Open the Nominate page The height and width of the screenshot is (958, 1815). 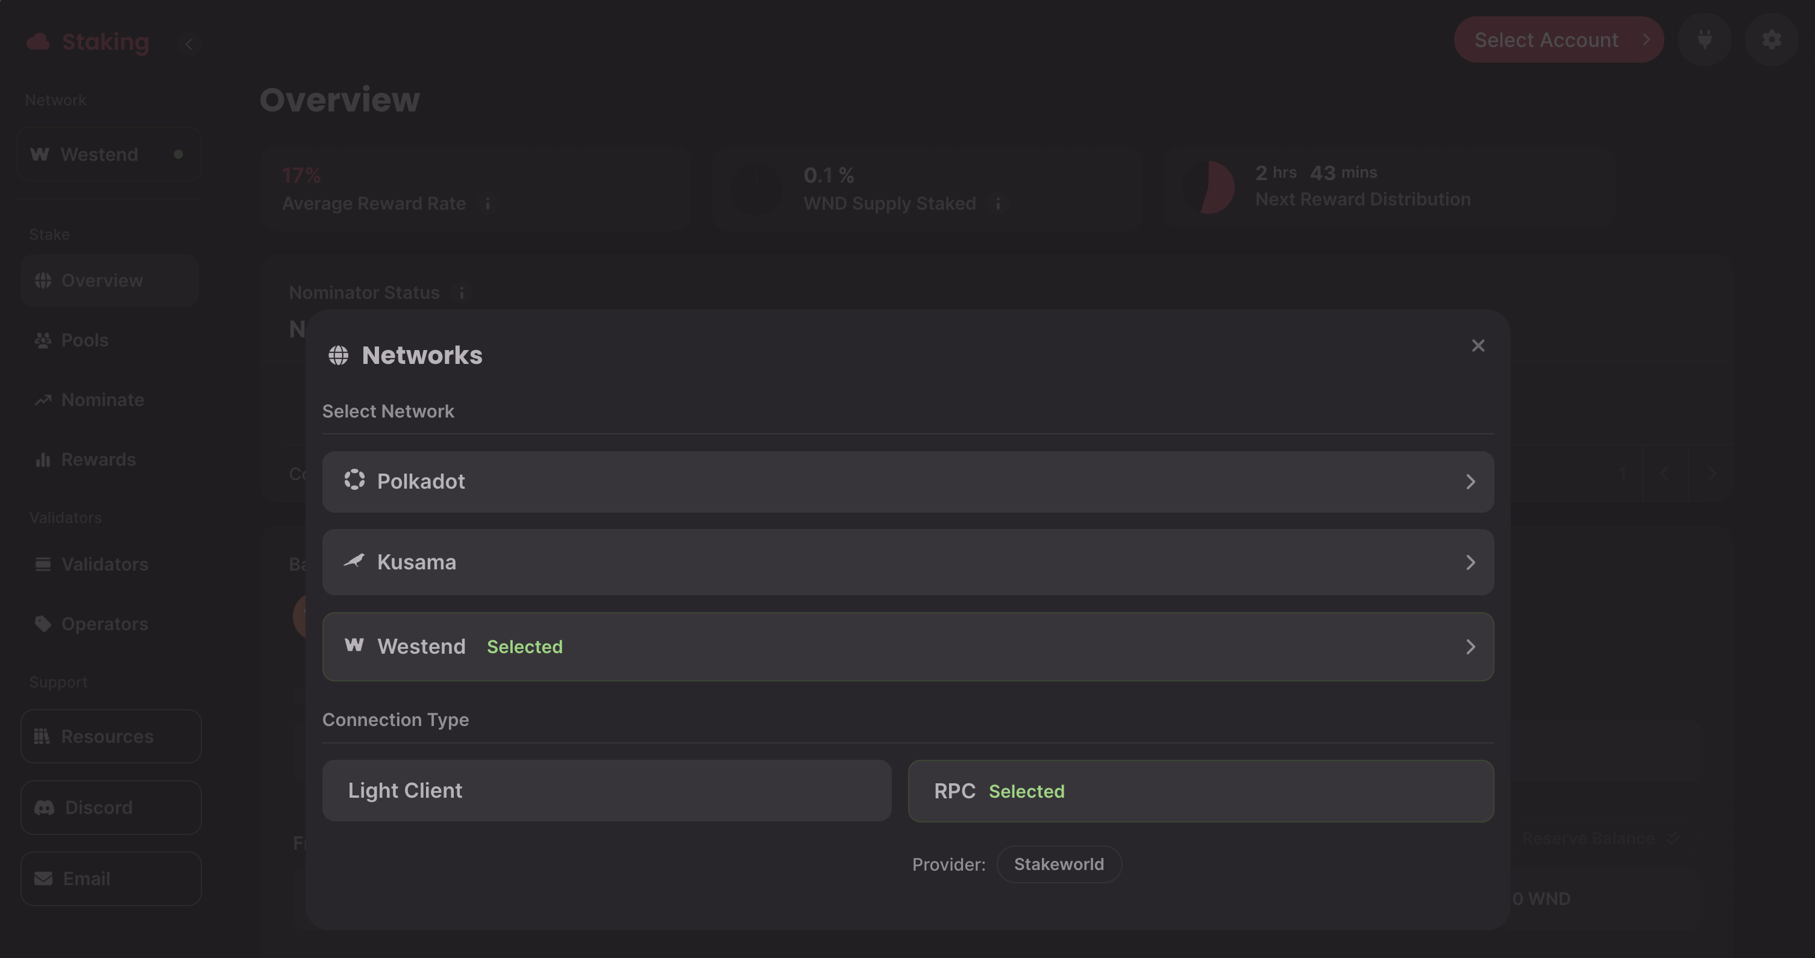click(x=109, y=400)
